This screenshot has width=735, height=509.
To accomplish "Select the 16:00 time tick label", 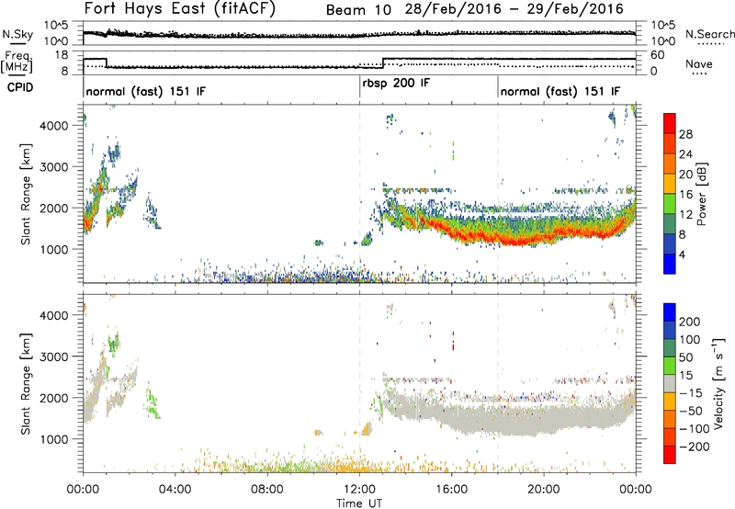I will 451,490.
